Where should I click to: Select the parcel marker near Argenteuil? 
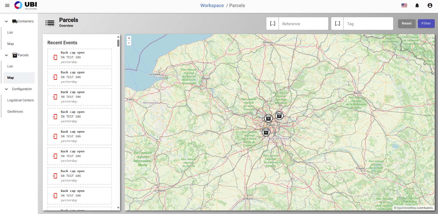pos(268,118)
